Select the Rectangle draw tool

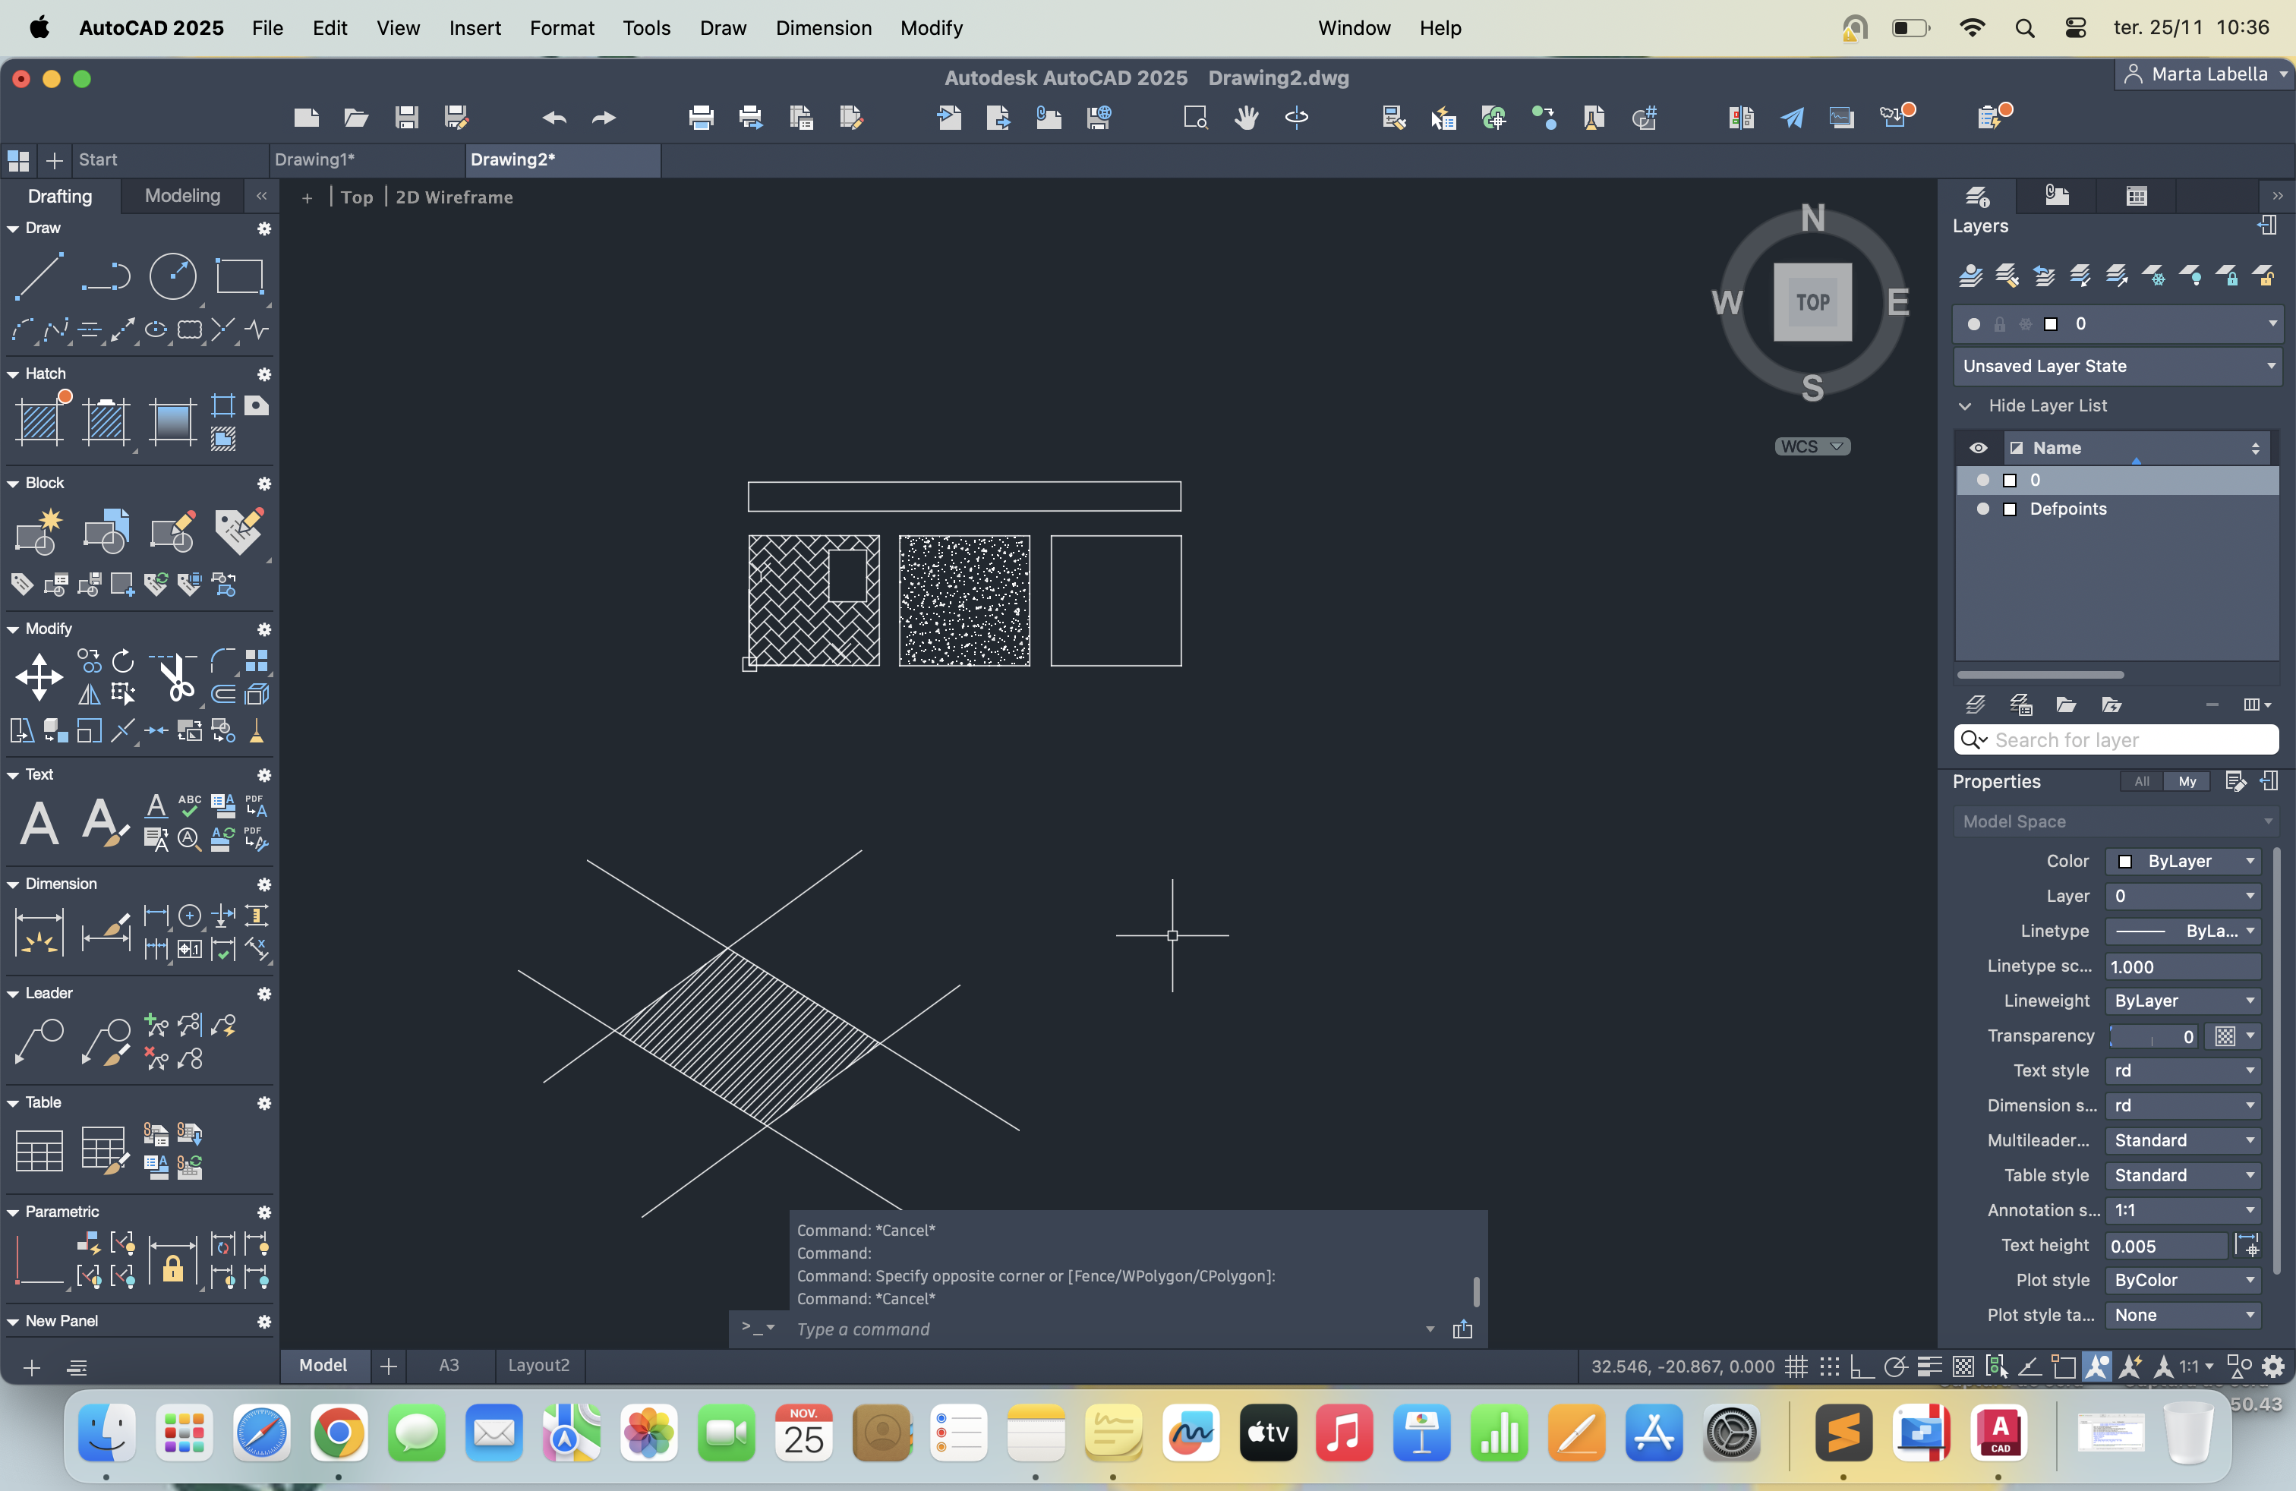click(x=238, y=277)
